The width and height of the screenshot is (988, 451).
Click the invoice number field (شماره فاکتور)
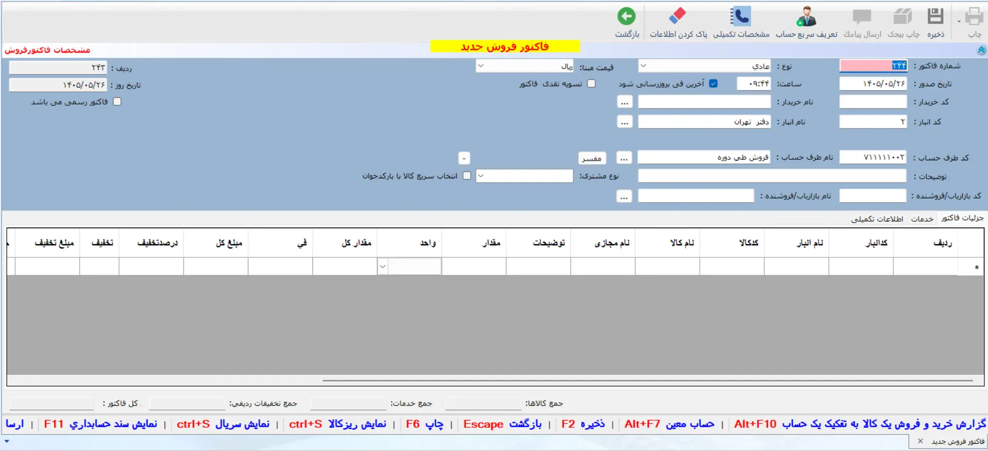click(873, 65)
